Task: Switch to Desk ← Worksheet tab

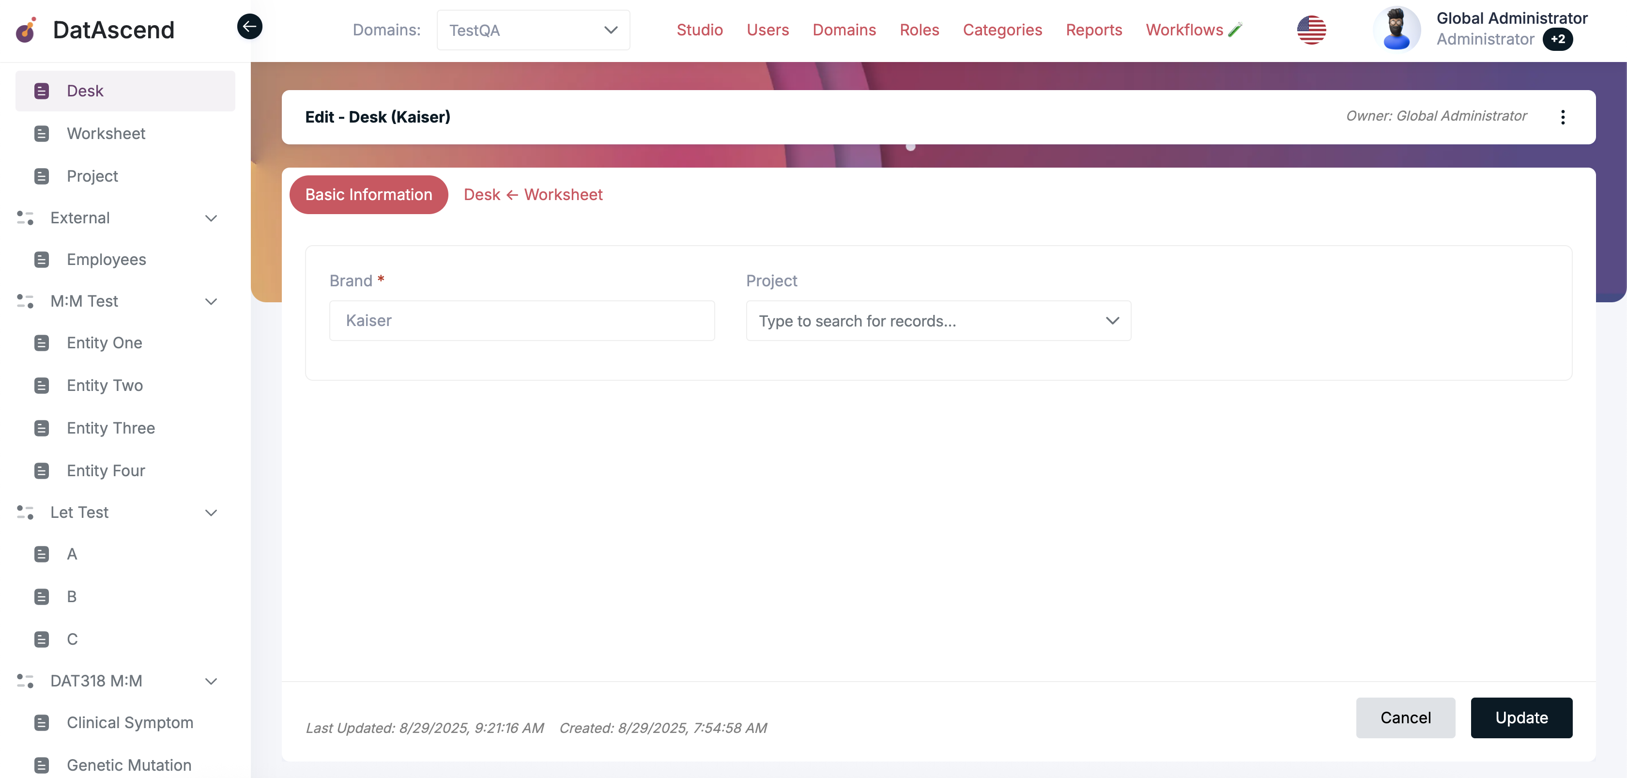Action: 533,195
